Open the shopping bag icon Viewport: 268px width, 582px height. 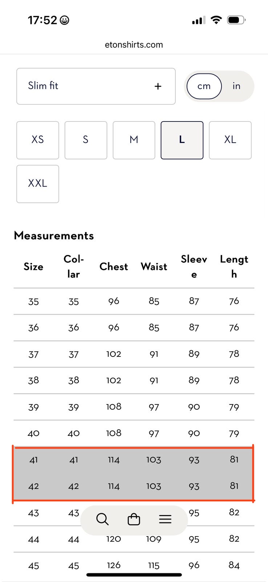pos(134,519)
